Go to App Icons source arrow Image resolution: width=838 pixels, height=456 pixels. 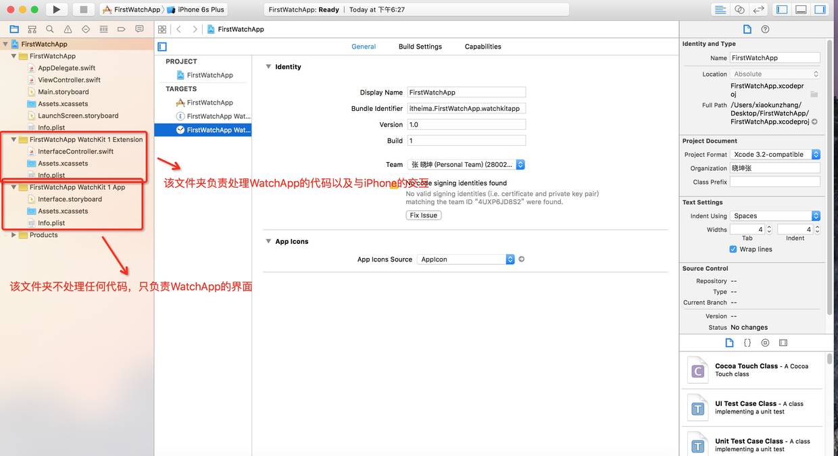click(521, 259)
